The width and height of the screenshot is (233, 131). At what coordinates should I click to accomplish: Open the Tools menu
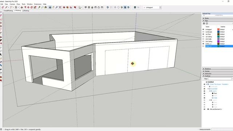pyautogui.click(x=24, y=4)
